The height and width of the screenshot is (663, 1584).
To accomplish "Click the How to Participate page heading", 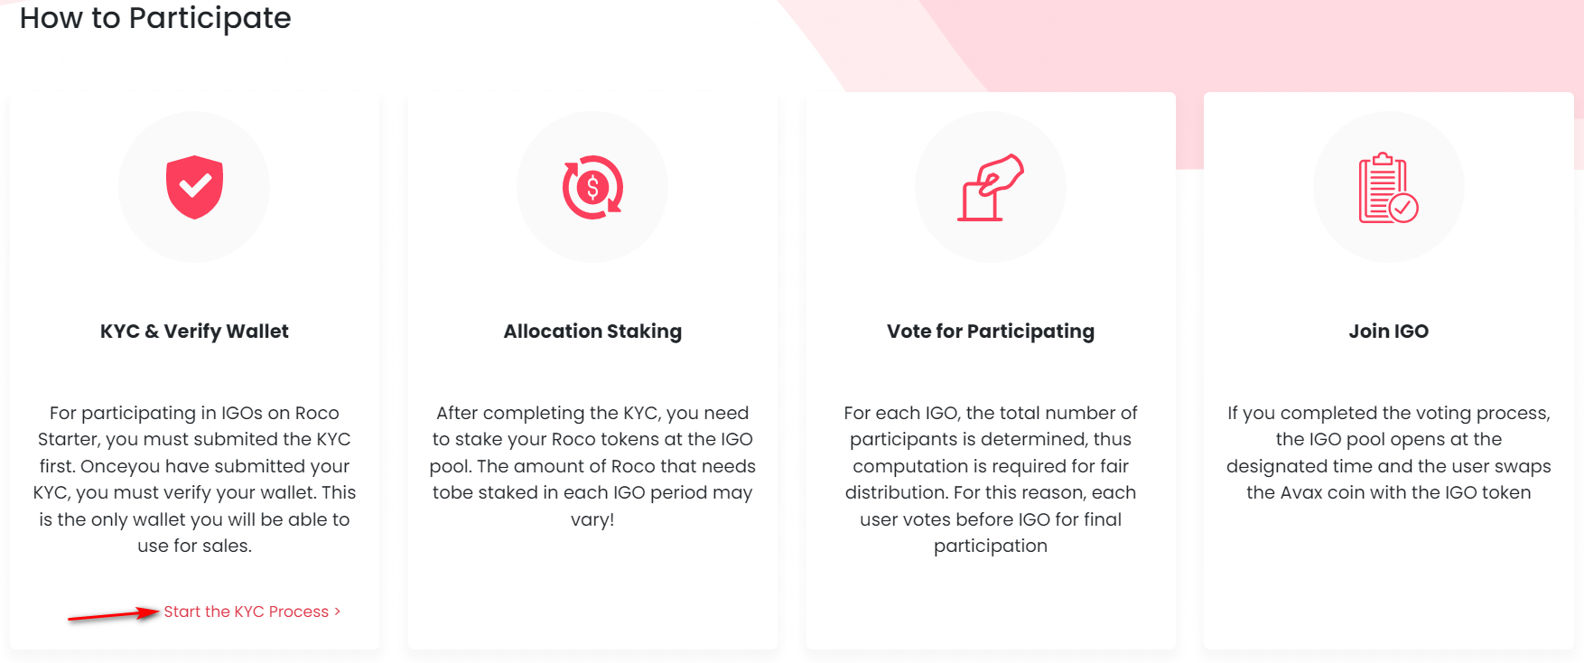I will pos(155,18).
